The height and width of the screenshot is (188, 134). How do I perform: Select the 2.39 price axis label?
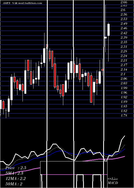[124, 37]
